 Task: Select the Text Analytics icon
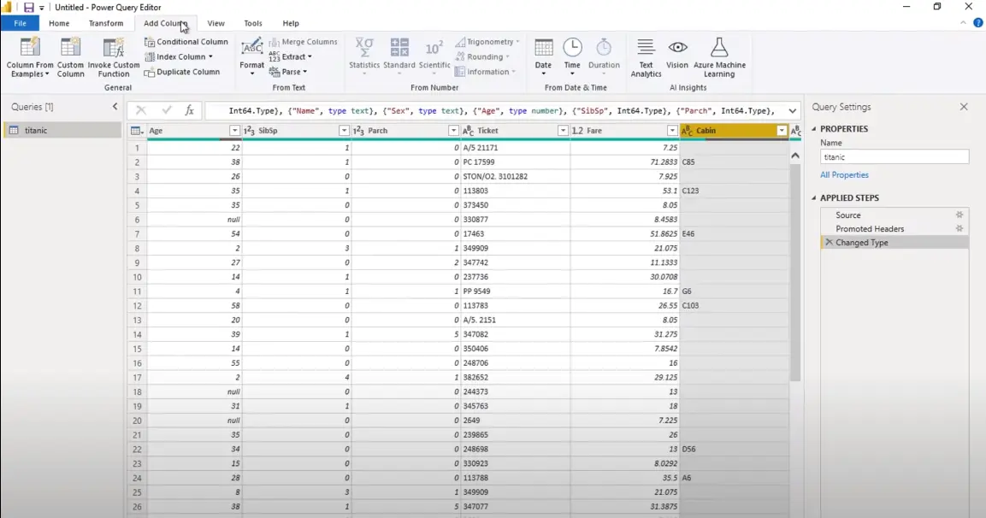point(646,50)
